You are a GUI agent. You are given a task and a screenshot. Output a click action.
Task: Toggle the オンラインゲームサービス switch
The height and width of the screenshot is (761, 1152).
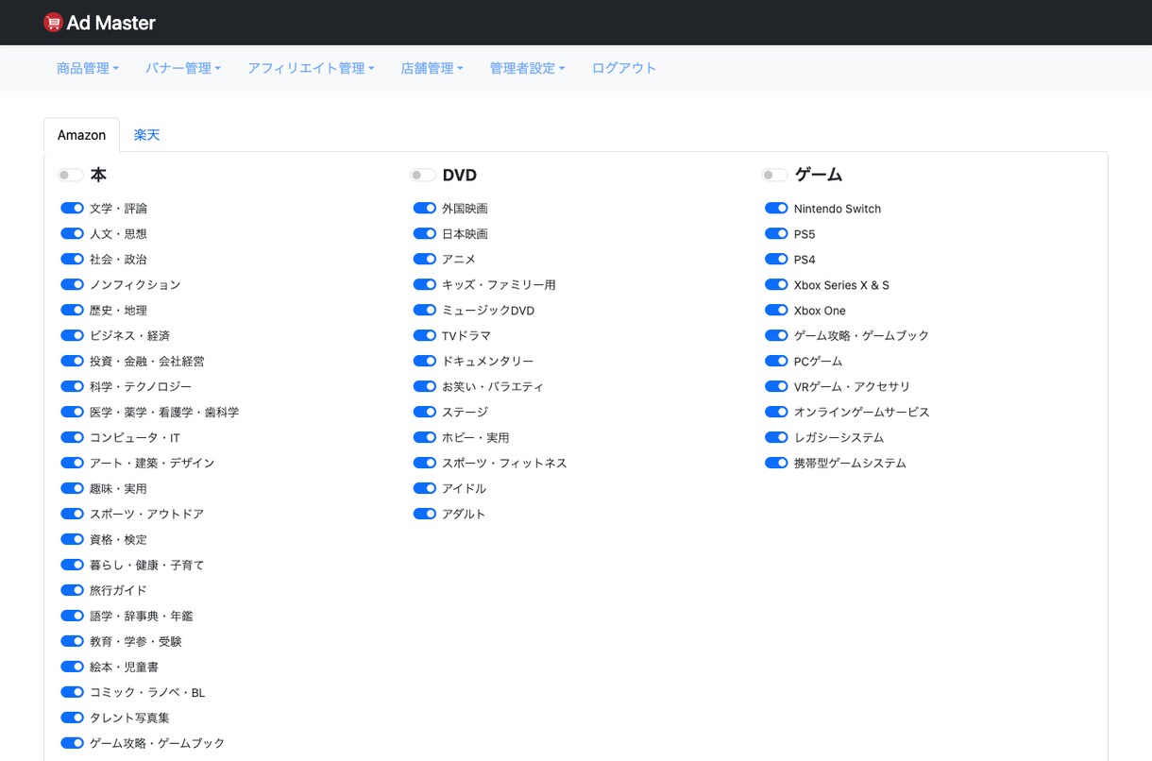click(x=777, y=412)
